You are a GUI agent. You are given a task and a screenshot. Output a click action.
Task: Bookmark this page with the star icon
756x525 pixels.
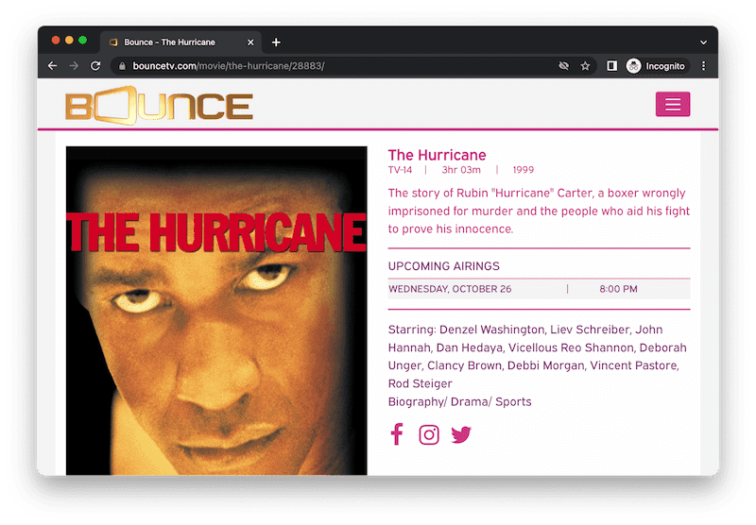point(585,66)
